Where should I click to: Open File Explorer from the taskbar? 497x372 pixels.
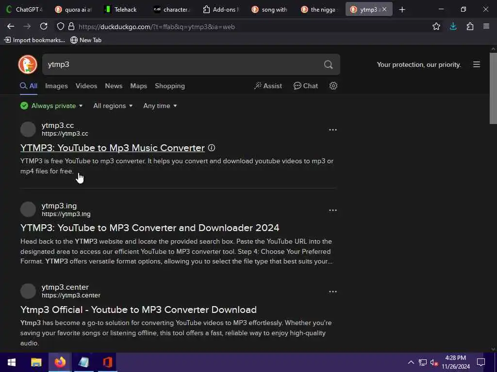(x=36, y=362)
